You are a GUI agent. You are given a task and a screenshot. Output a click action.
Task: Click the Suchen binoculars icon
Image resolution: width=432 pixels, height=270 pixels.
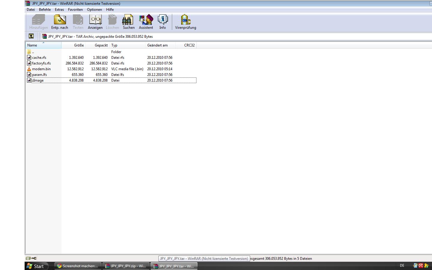point(128,22)
